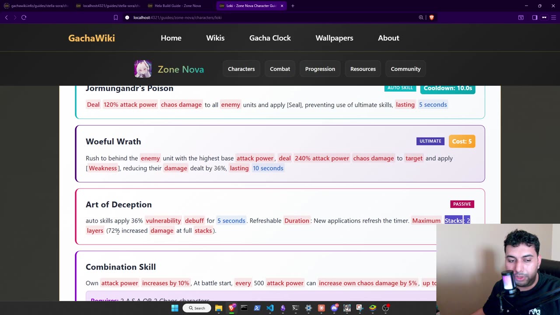Click the Zone Nova title link

coord(181,69)
